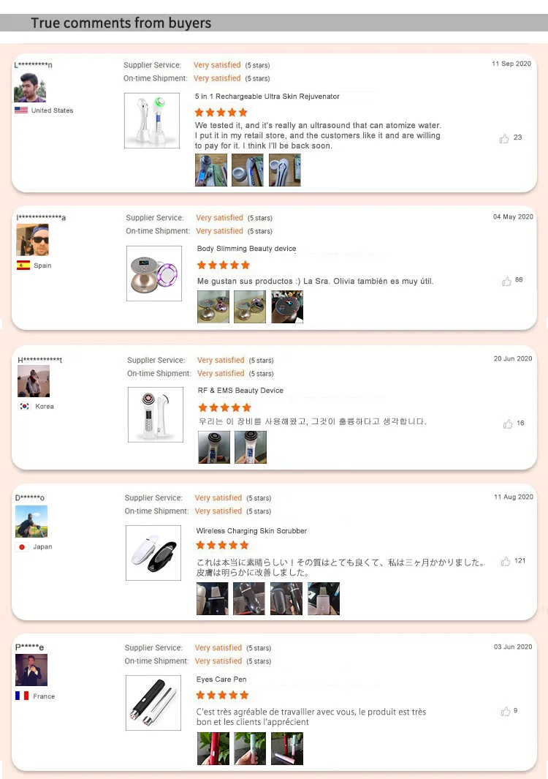The height and width of the screenshot is (779, 548).
Task: Open the 5 in 1 Ultra Skin Rejuvenator product image
Action: 152,121
